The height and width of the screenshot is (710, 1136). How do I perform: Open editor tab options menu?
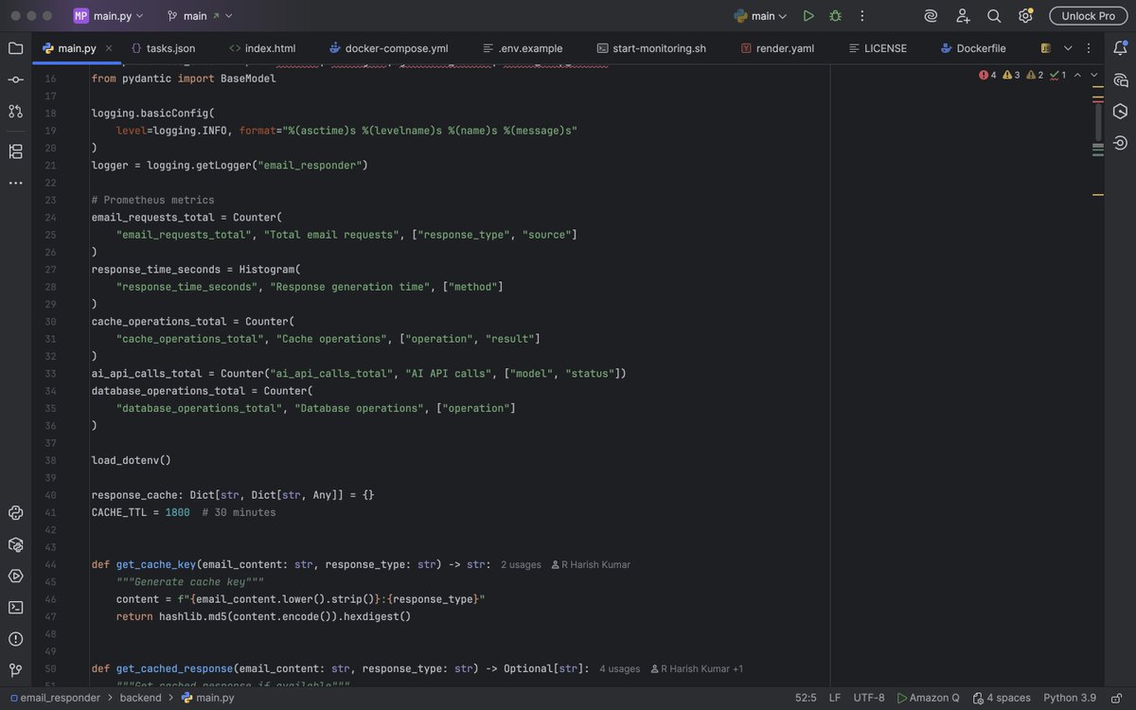click(1091, 48)
